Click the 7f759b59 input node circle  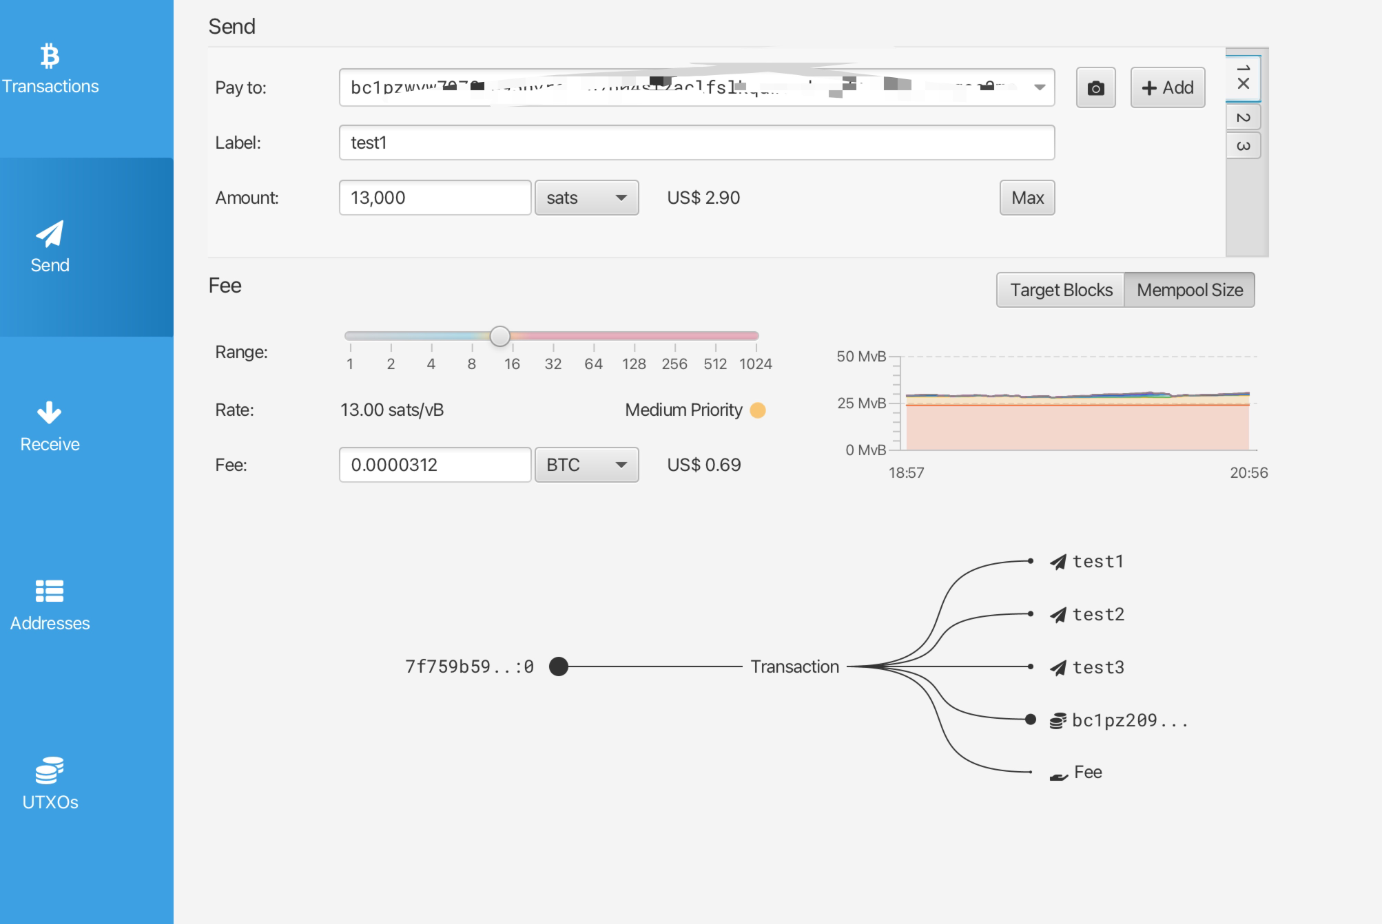pyautogui.click(x=559, y=666)
